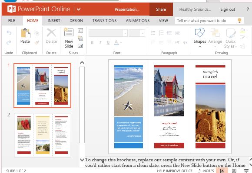Increase paragraph indent level

[x=177, y=33]
